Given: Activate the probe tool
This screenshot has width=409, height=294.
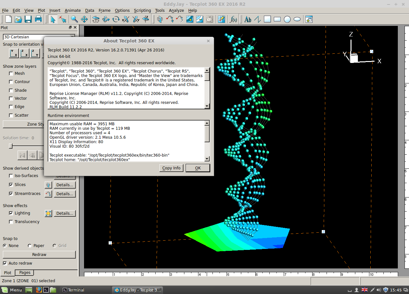Looking at the screenshot, I should (x=221, y=19).
